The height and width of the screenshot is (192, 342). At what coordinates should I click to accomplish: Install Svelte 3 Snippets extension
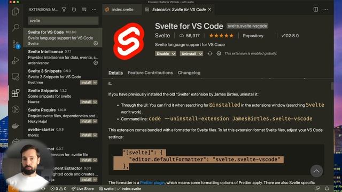pos(86,83)
